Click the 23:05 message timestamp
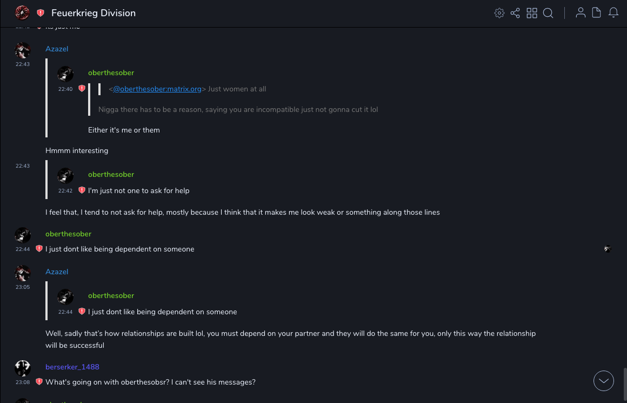Image resolution: width=627 pixels, height=403 pixels. point(23,287)
